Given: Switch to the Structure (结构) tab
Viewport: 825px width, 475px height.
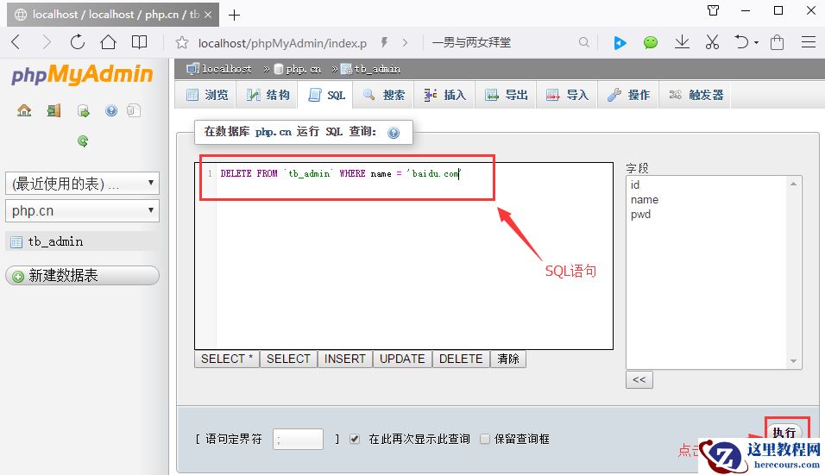Looking at the screenshot, I should pyautogui.click(x=268, y=95).
